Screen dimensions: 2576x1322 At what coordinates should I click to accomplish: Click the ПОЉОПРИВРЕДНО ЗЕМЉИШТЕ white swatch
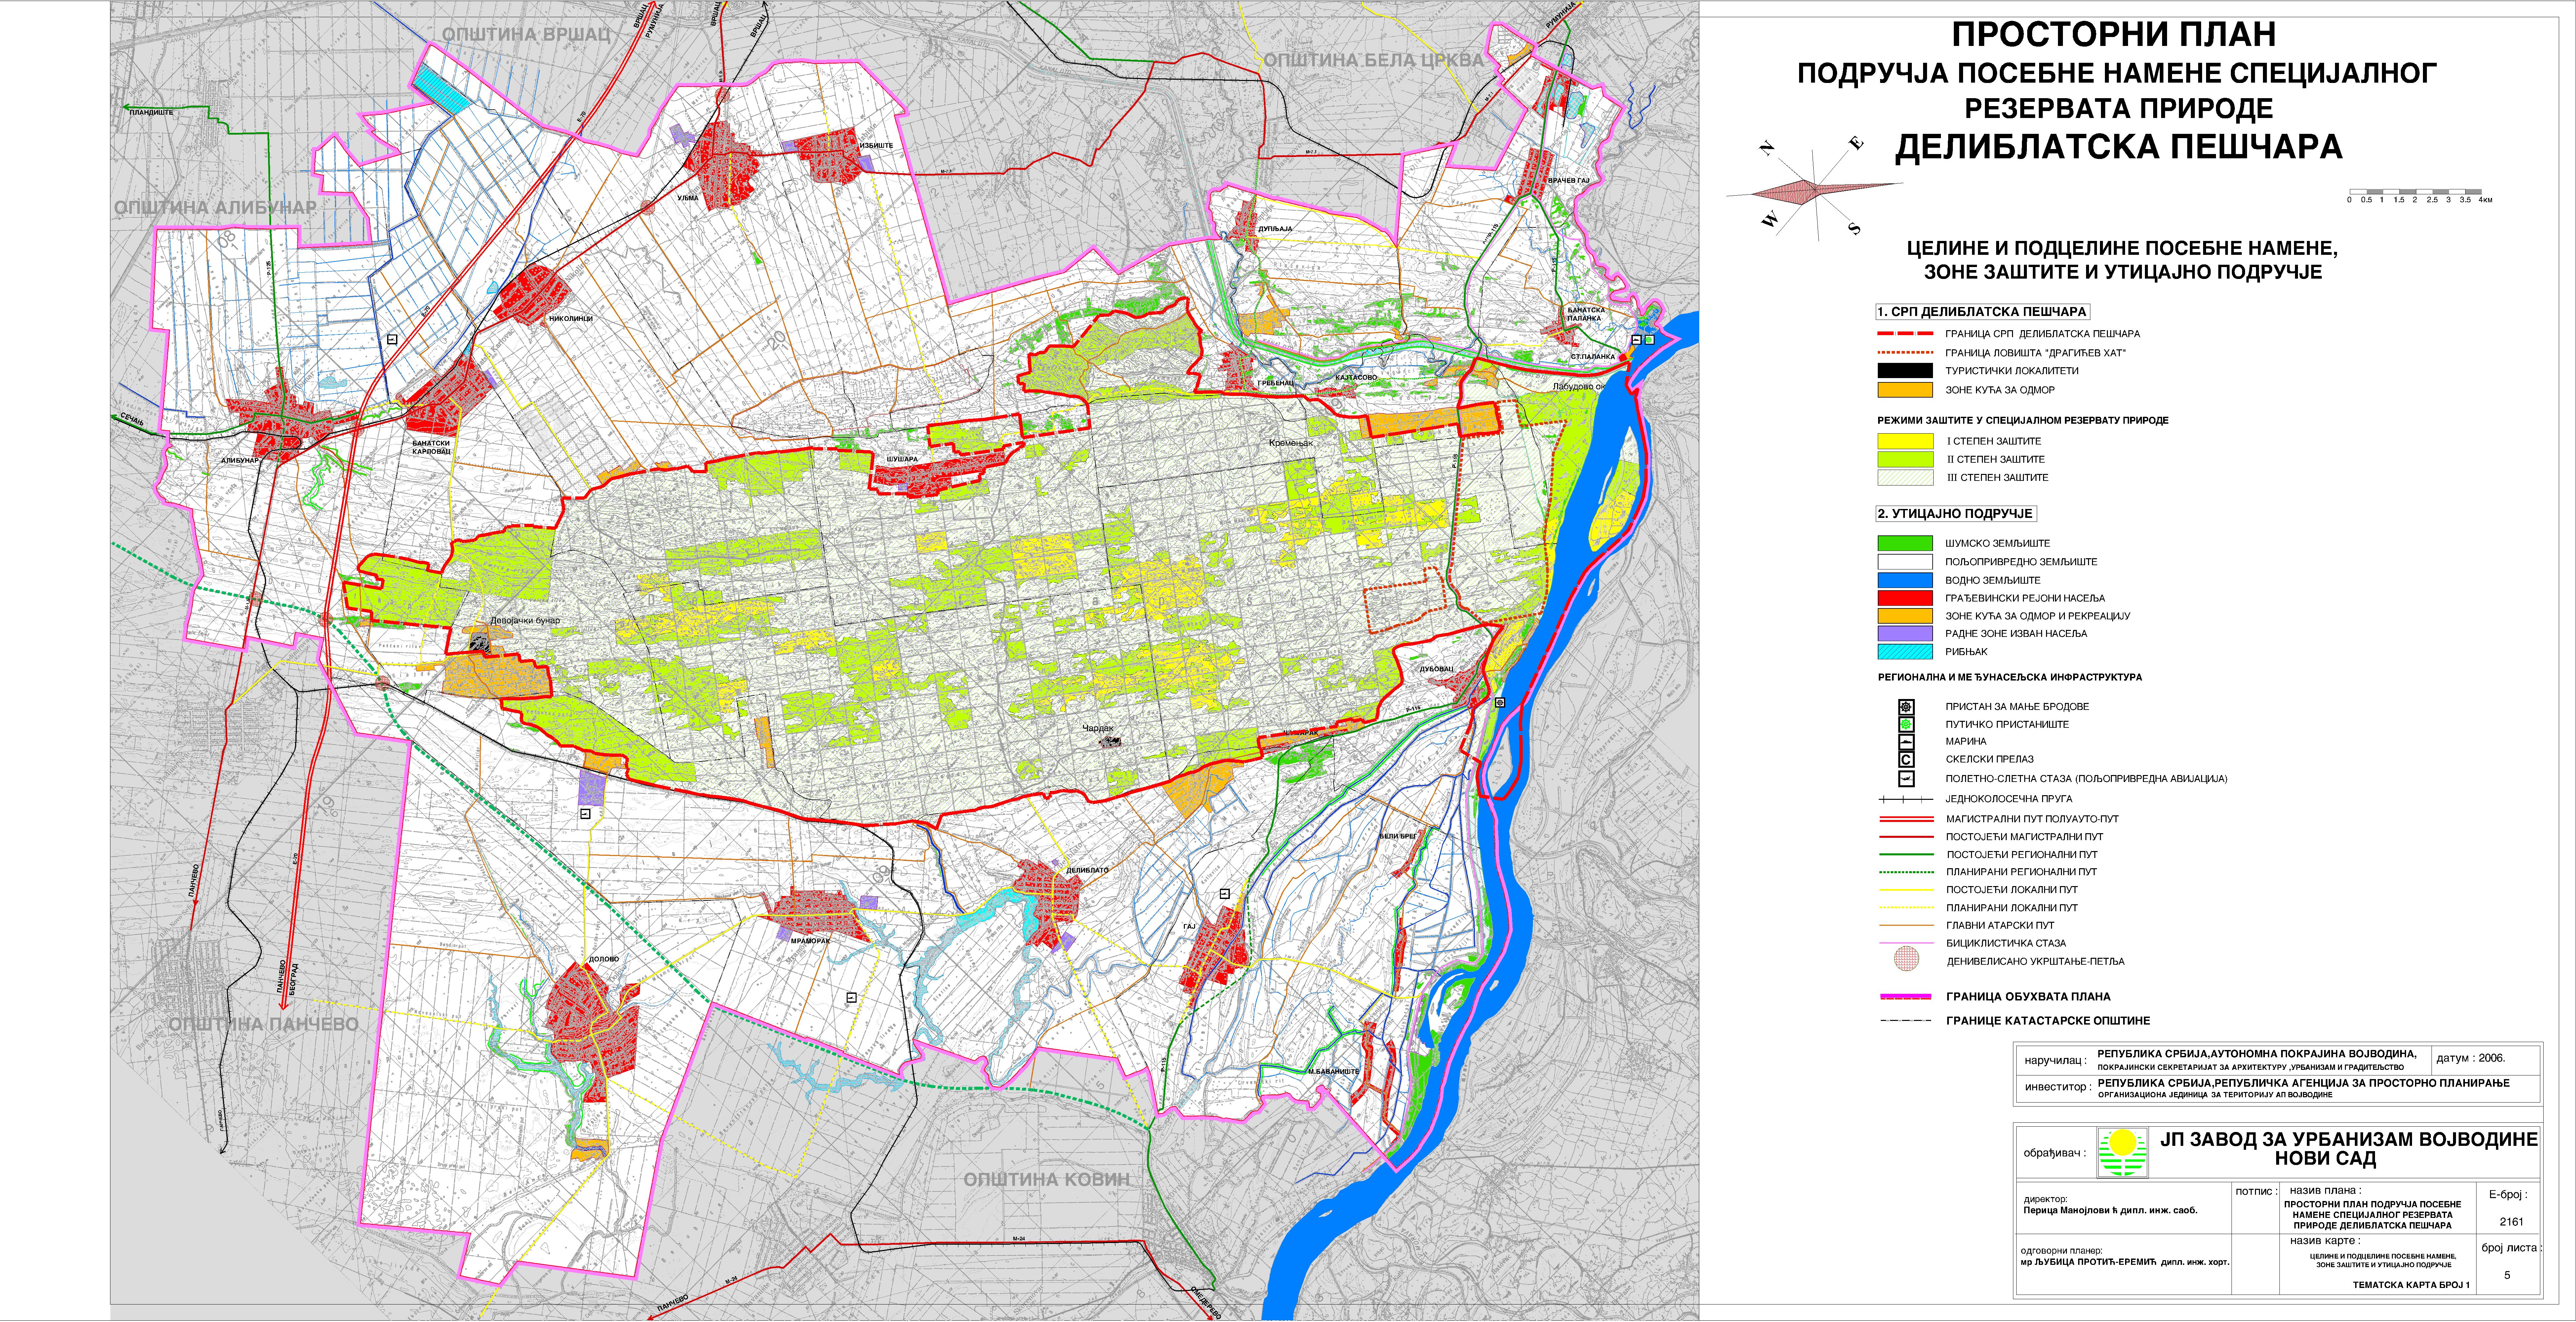1905,562
